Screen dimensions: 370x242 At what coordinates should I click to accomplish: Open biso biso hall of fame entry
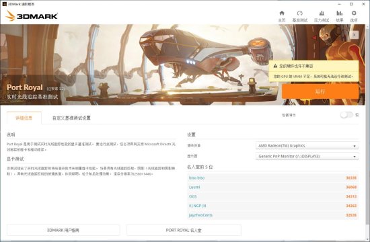tap(272, 178)
